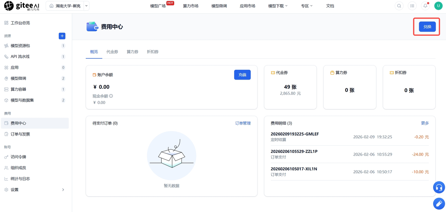Open the customer support headset button
446x212 pixels.
coord(439,188)
